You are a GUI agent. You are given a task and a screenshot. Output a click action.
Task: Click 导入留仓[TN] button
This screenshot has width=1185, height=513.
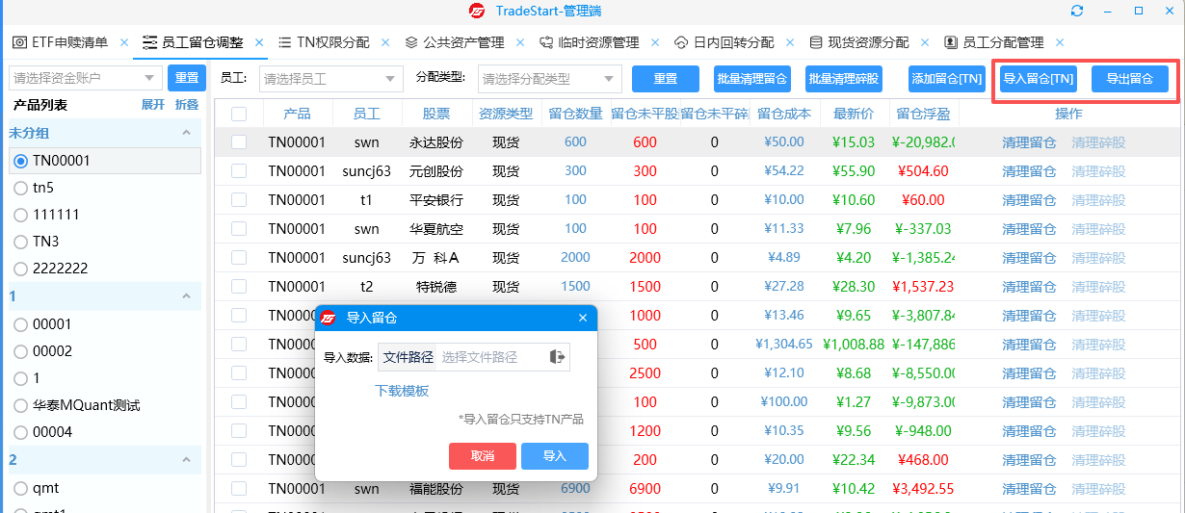click(1039, 79)
